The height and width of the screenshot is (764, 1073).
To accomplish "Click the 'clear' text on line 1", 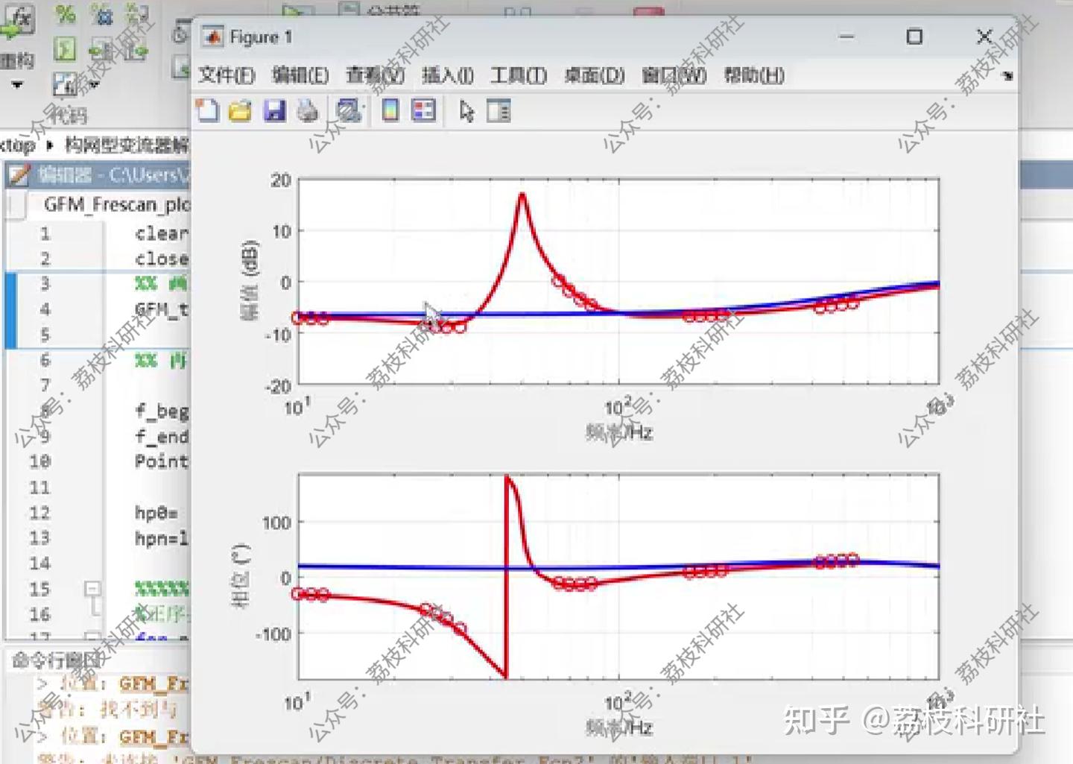I will pos(162,233).
